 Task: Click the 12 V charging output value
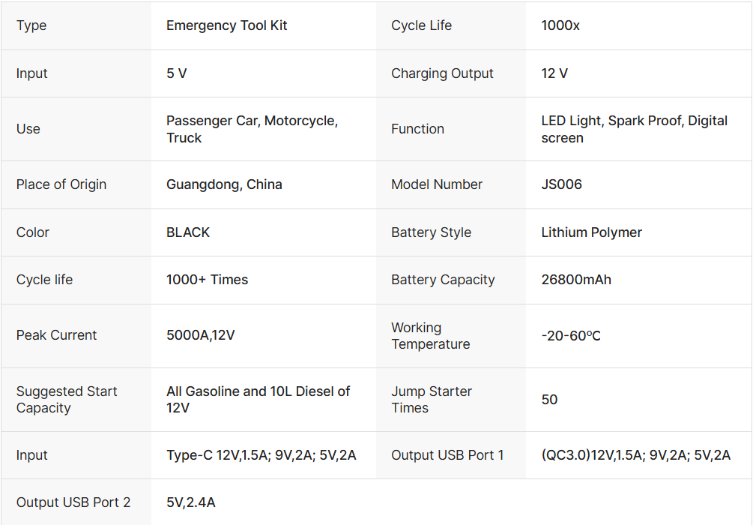click(x=554, y=73)
